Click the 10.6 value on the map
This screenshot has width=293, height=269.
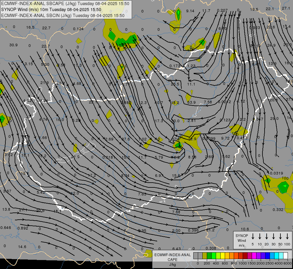(245, 229)
